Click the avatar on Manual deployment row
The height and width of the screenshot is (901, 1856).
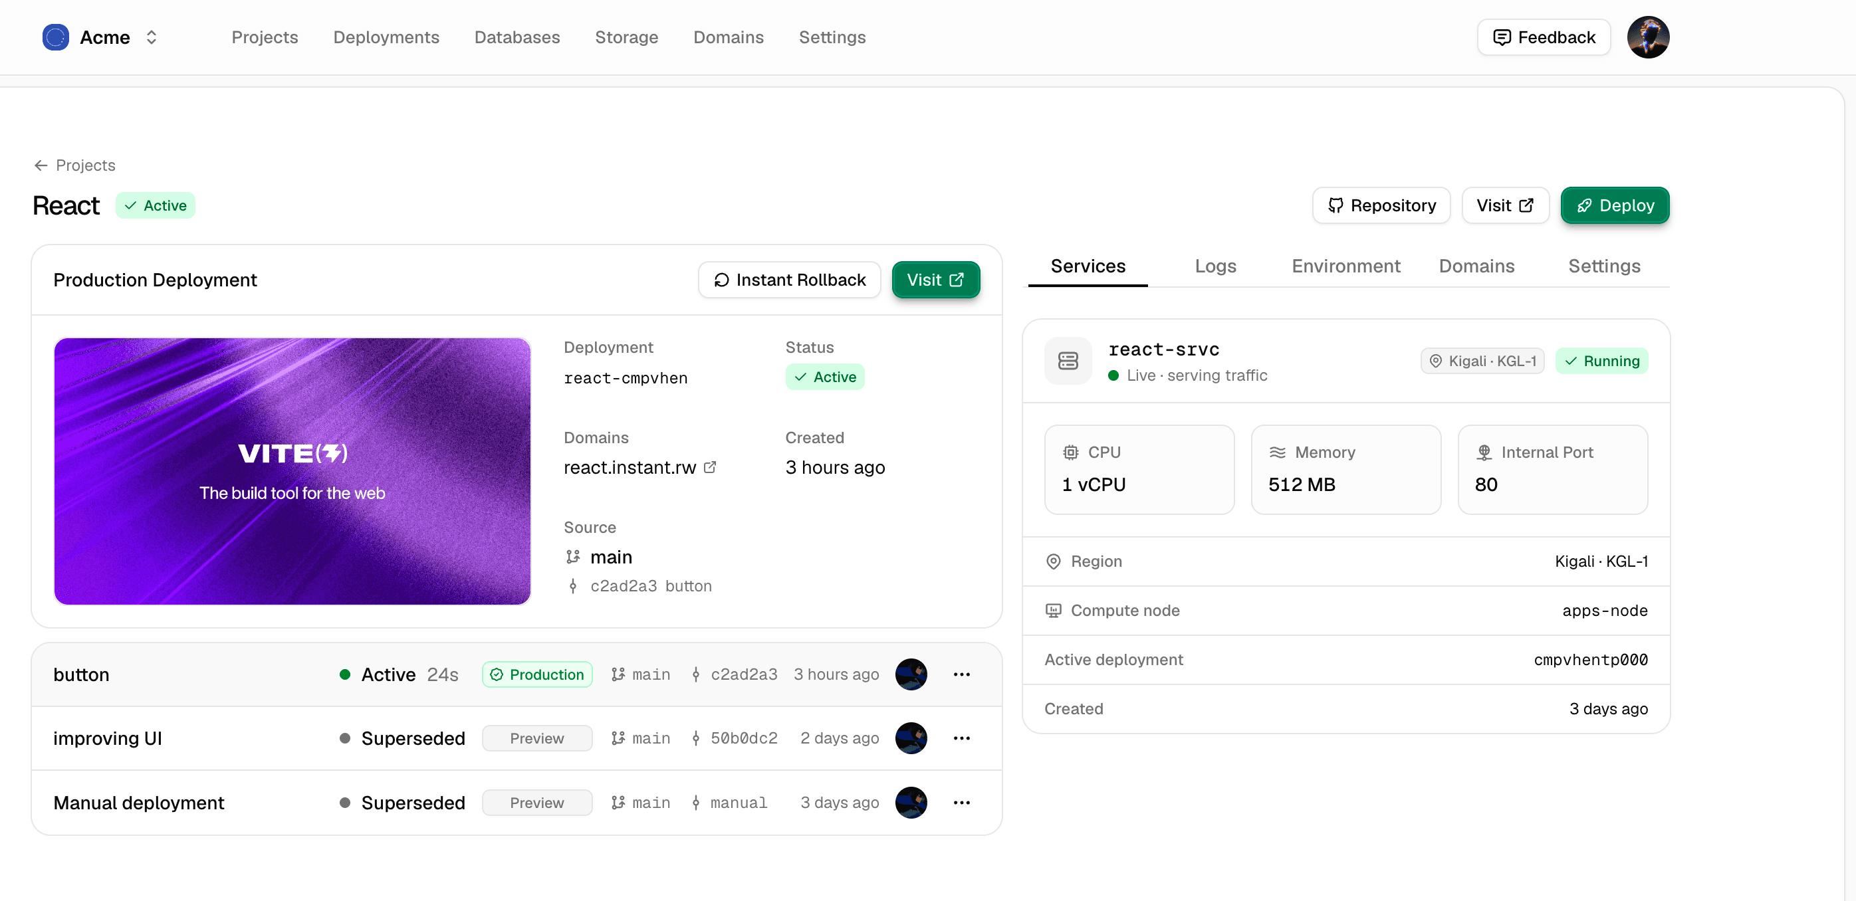coord(911,803)
